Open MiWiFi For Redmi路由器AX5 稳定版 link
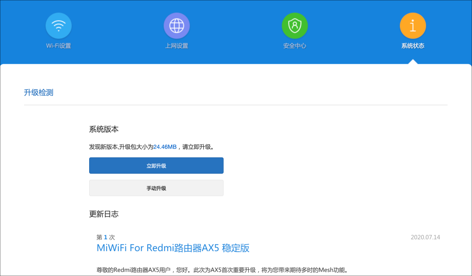 [x=173, y=248]
